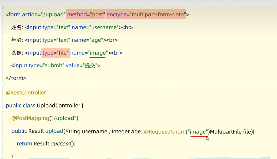Click the 年龄 label text

tap(16, 40)
